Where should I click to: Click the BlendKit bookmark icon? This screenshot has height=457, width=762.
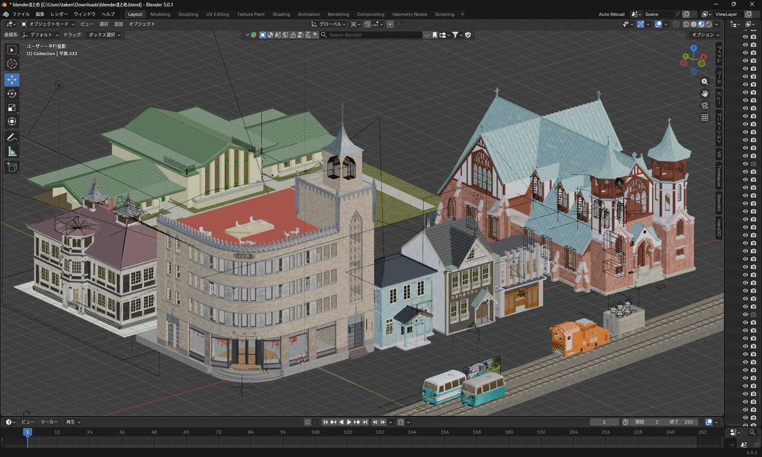pos(435,35)
